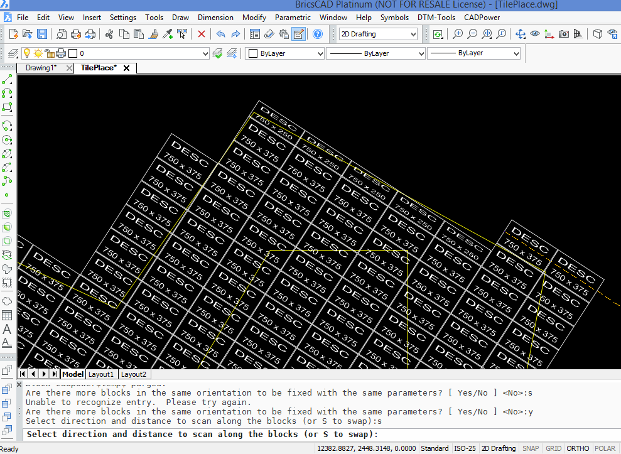Expand the layer 0 dropdown list
Image resolution: width=621 pixels, height=454 pixels.
click(x=205, y=54)
